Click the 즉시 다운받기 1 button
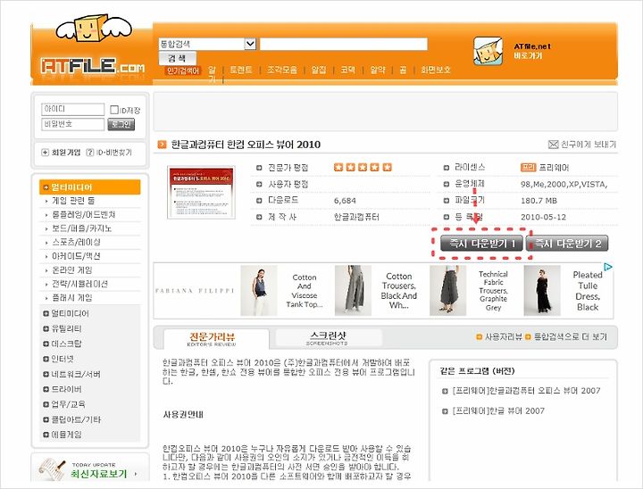The image size is (643, 489). point(482,244)
